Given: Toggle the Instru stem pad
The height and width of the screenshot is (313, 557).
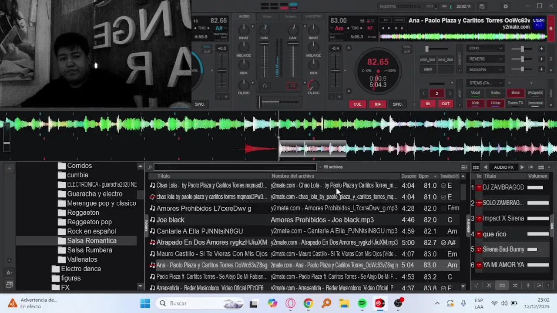Looking at the screenshot, I should point(496,93).
